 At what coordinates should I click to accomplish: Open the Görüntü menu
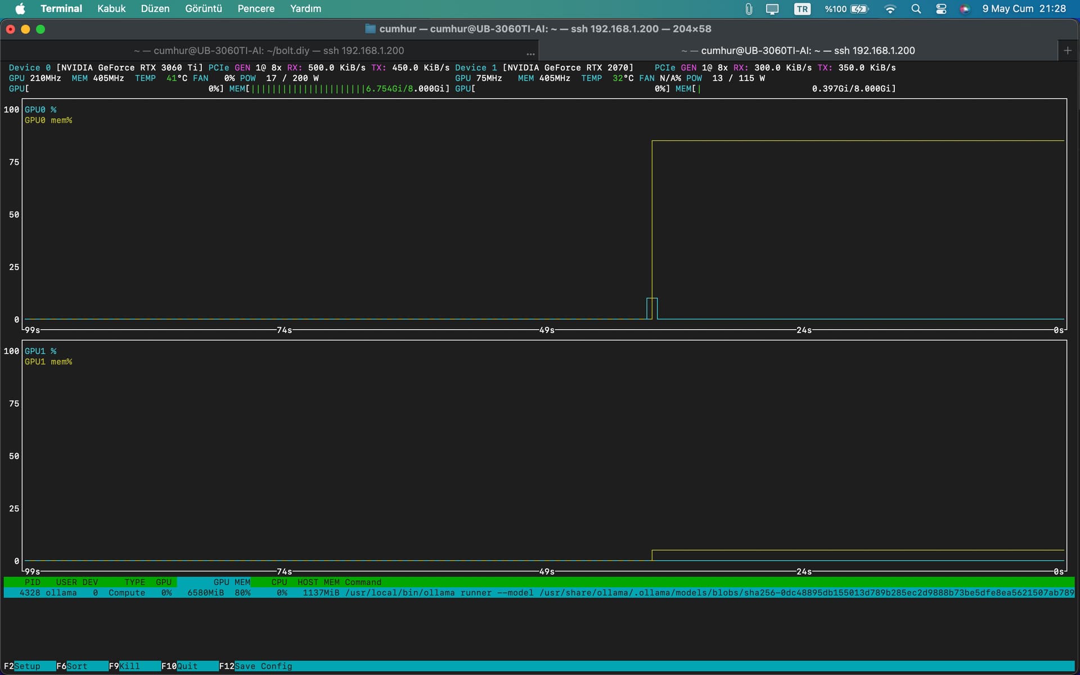[204, 8]
